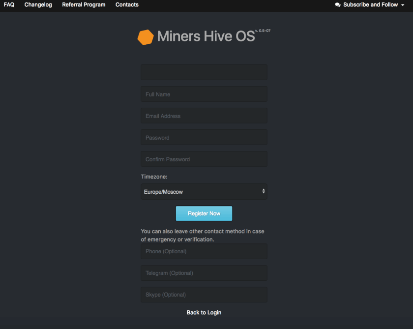Viewport: 413px width, 329px height.
Task: Click the orange hexagon Hive logo
Action: click(x=146, y=37)
